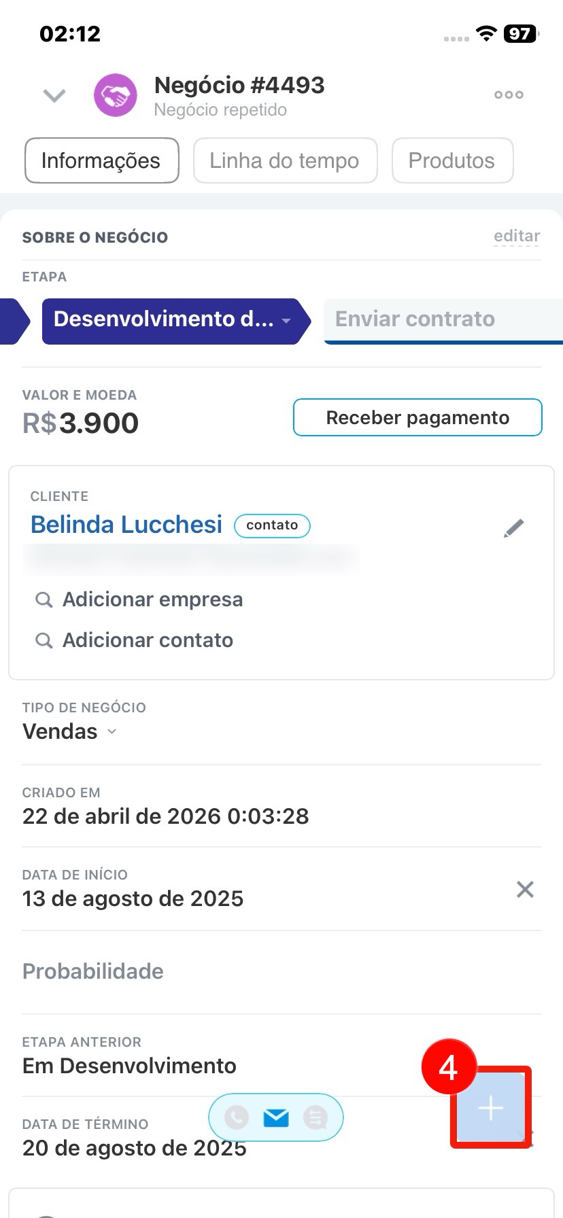Tap the Probabilidade field
This screenshot has height=1218, width=563.
point(93,971)
